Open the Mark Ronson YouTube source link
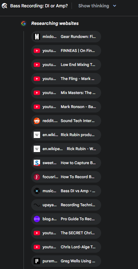The width and height of the screenshot is (138, 269). (66, 107)
